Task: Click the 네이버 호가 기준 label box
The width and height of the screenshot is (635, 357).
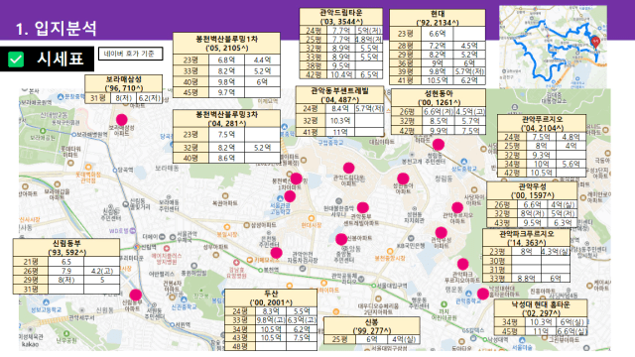Action: [130, 54]
